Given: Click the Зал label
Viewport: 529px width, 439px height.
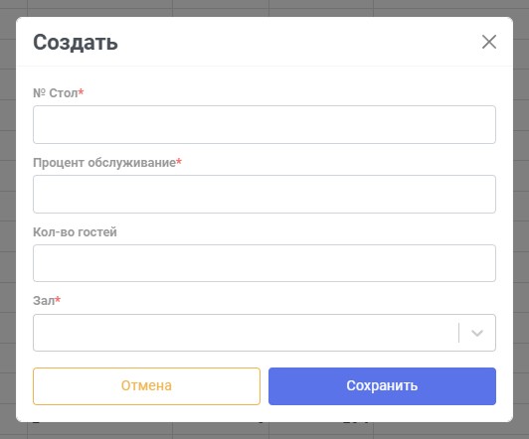Looking at the screenshot, I should [x=47, y=301].
